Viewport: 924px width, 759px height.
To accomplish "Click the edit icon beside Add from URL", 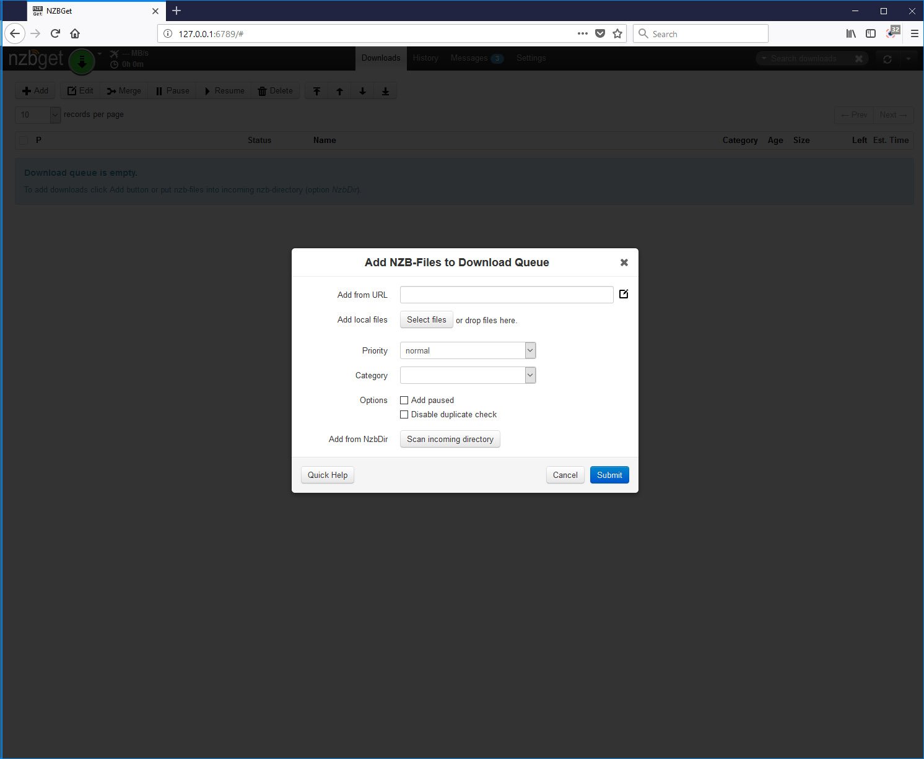I will [x=624, y=294].
